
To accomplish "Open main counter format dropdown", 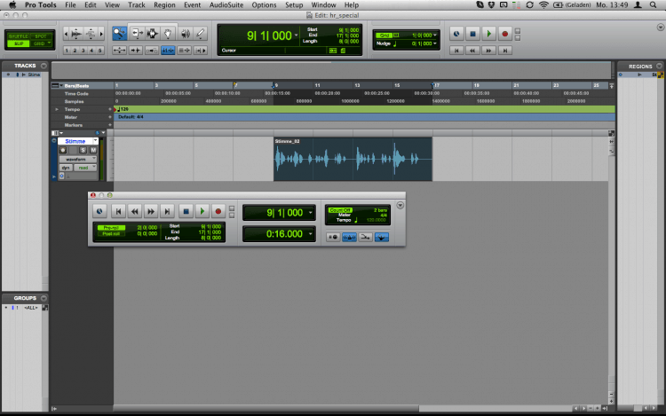I will [x=296, y=35].
